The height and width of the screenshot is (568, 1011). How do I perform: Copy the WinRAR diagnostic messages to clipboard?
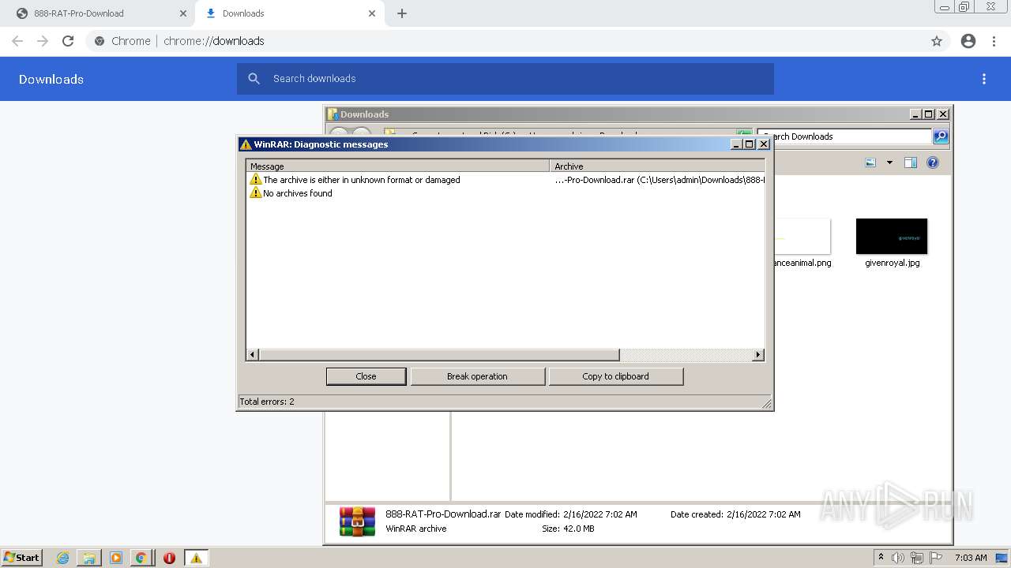(x=615, y=376)
